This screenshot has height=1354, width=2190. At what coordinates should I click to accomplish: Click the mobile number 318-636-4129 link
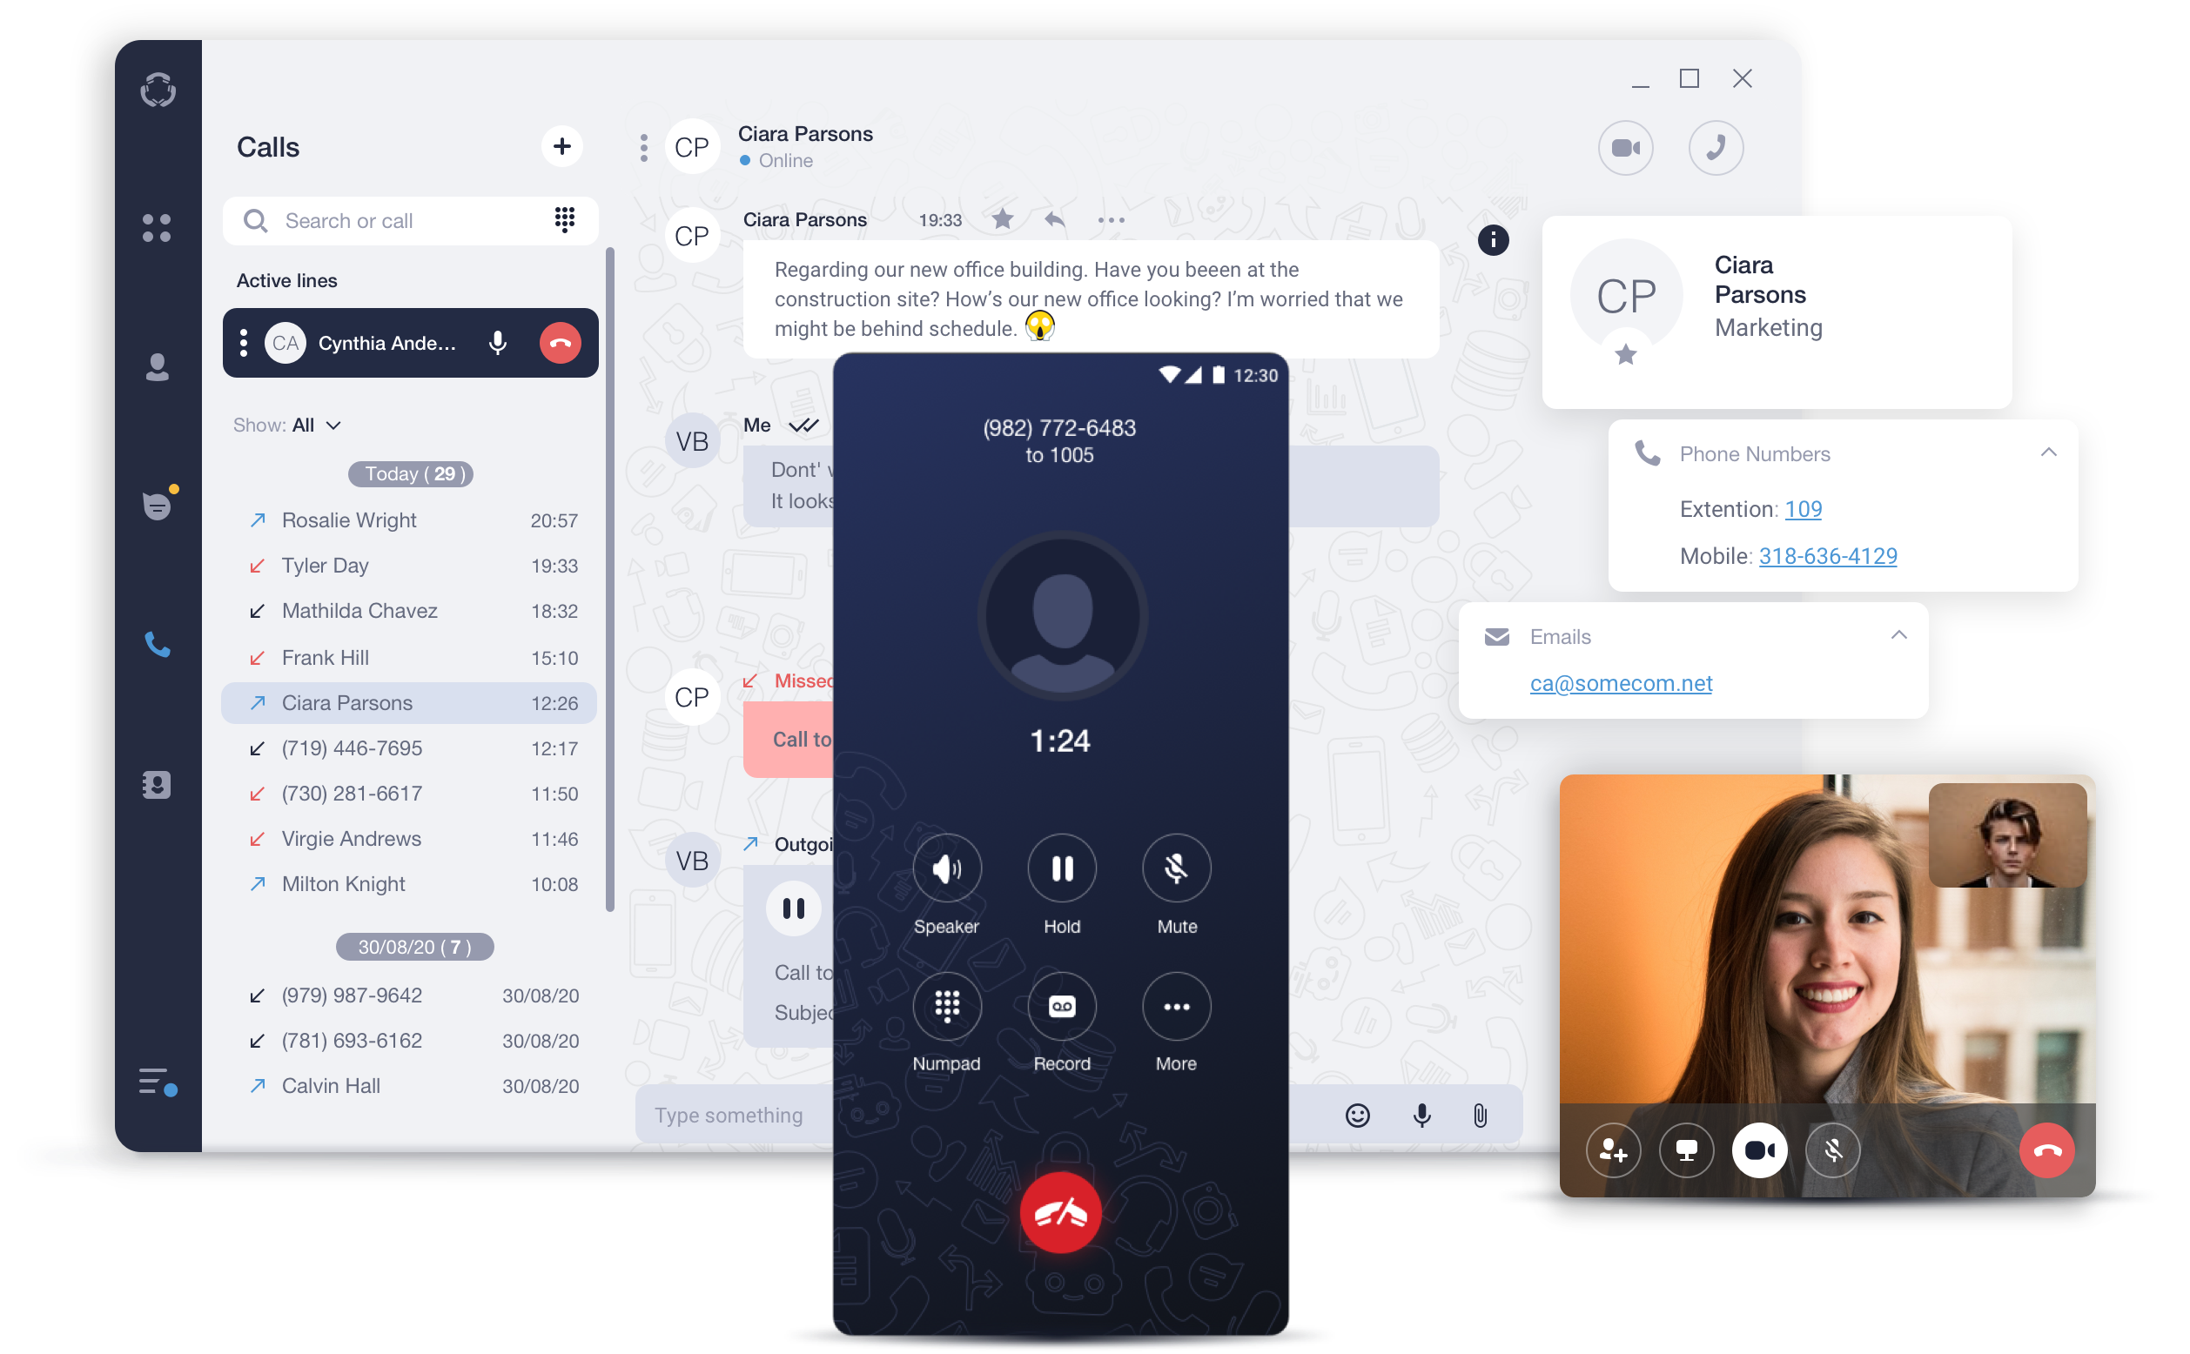tap(1829, 555)
